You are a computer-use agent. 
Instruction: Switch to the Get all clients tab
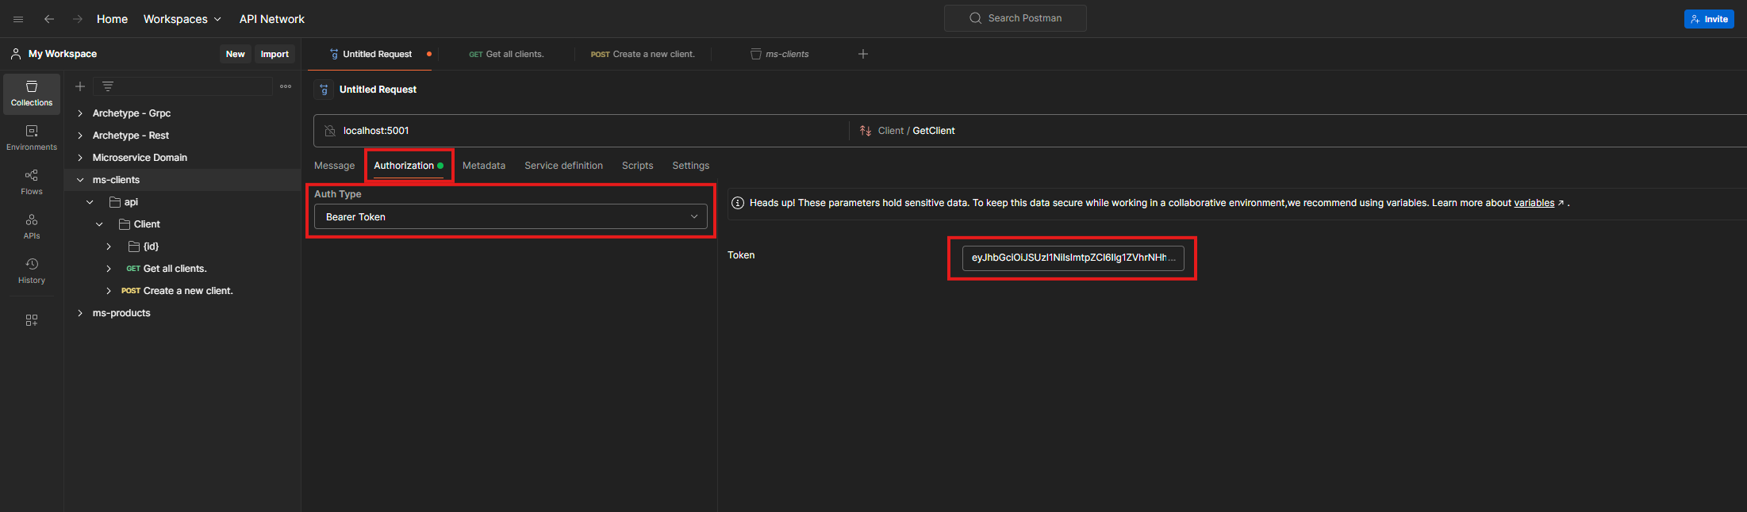click(x=506, y=54)
